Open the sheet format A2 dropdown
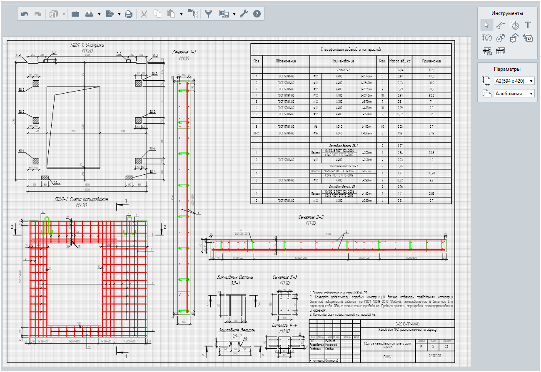 (x=514, y=81)
